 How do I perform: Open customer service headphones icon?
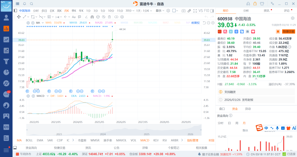point(248,4)
